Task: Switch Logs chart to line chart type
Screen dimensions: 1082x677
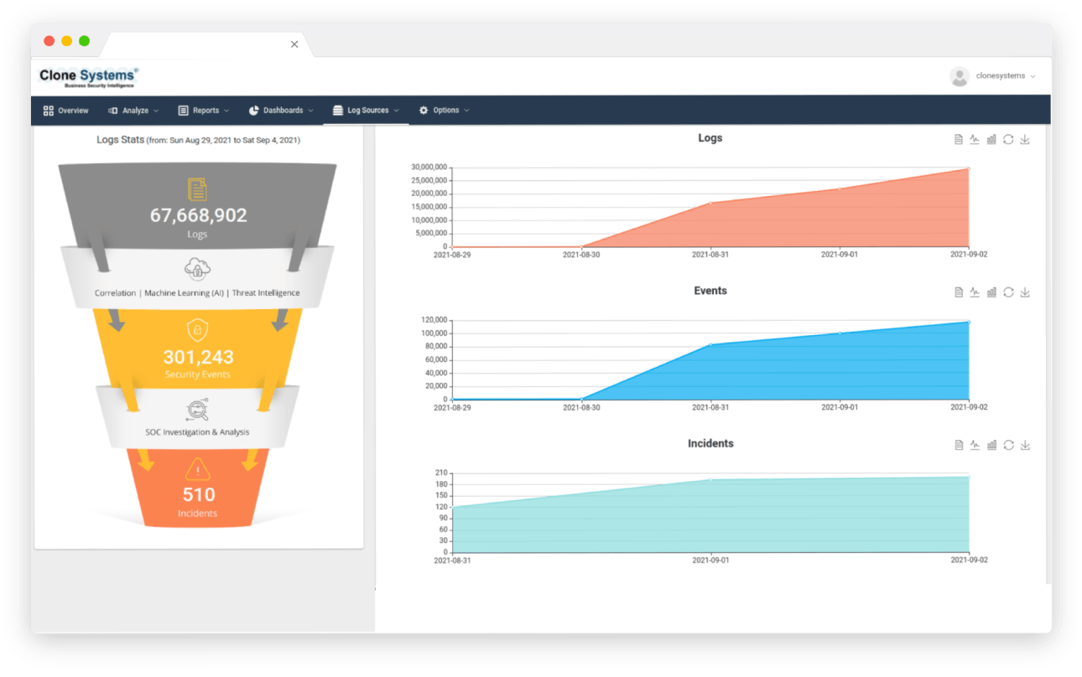Action: [x=975, y=140]
